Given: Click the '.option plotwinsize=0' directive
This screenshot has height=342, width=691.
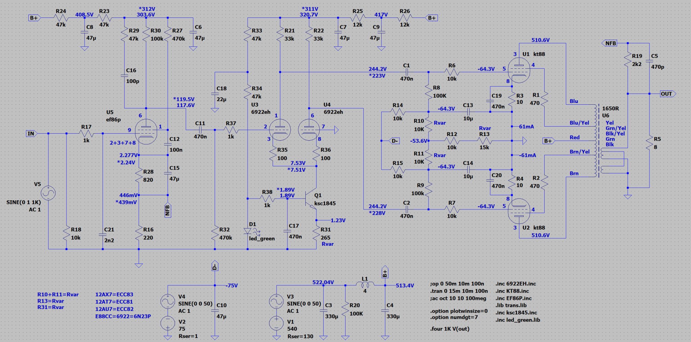Looking at the screenshot, I should click(459, 311).
